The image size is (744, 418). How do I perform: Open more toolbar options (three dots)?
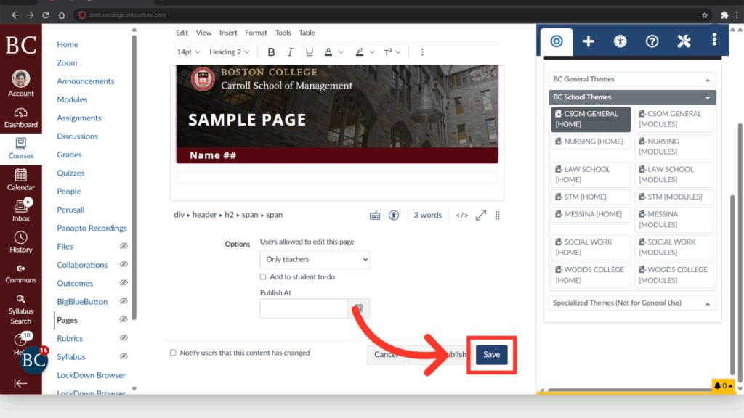(422, 52)
